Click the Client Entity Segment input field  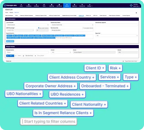tap(116, 25)
